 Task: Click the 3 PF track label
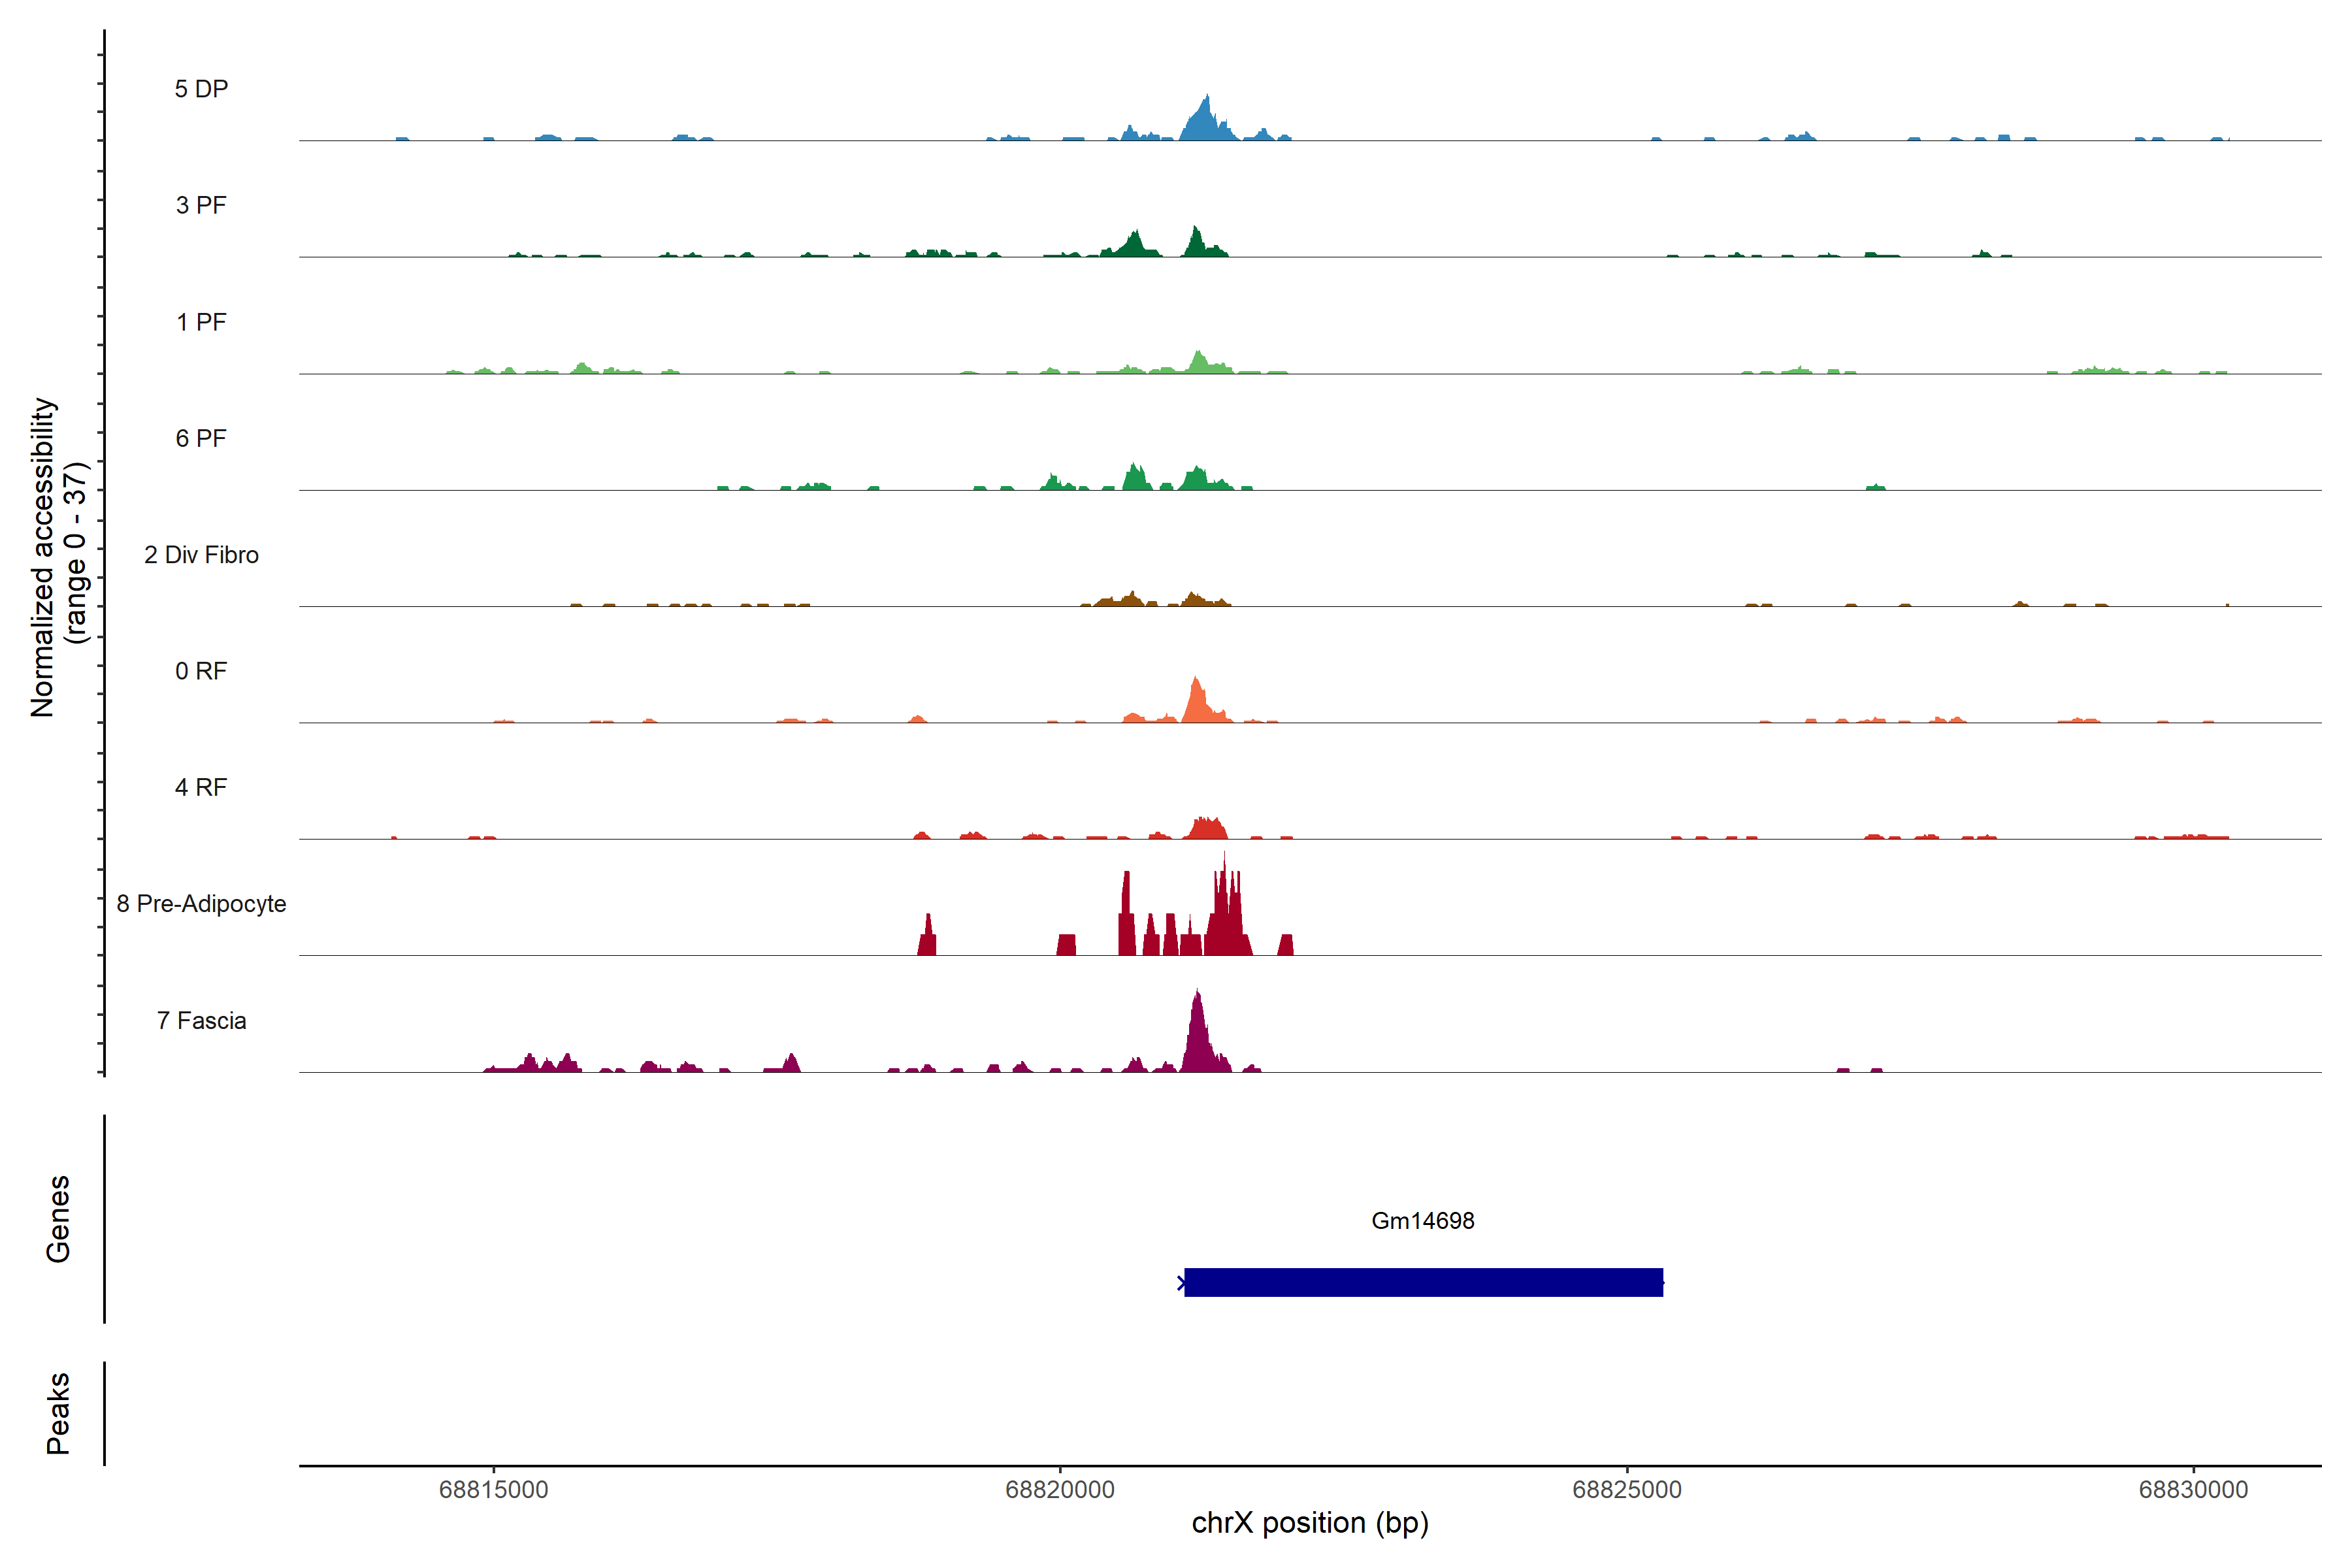click(201, 205)
